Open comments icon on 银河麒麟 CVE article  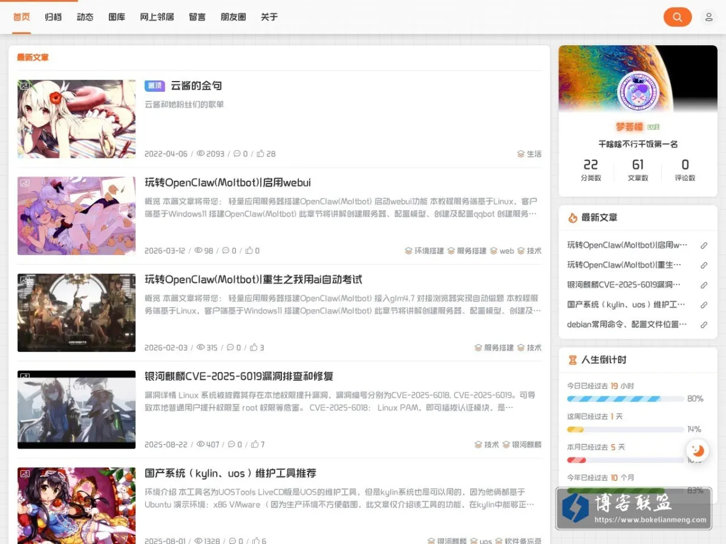click(231, 444)
